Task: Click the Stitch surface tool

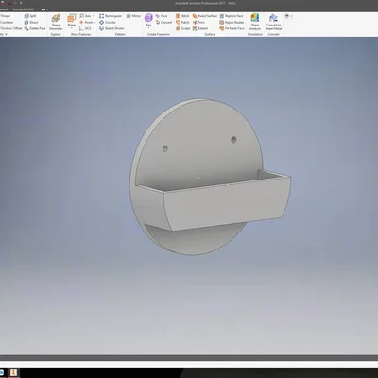Action: (x=182, y=16)
